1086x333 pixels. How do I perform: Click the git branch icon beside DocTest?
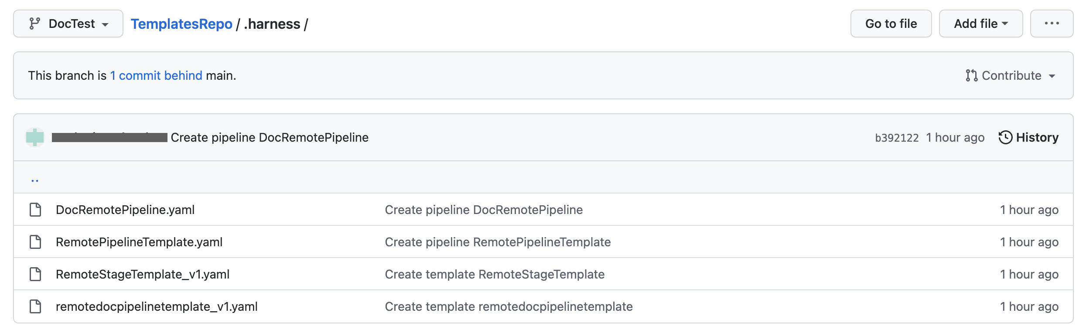(34, 24)
